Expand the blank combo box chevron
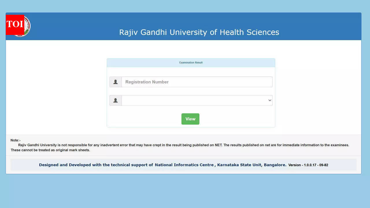This screenshot has width=370, height=208. 269,100
